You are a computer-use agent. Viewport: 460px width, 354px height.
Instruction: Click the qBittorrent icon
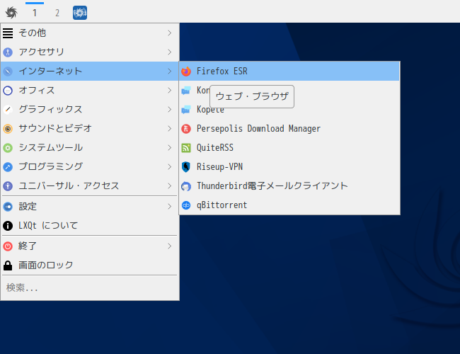(x=186, y=205)
